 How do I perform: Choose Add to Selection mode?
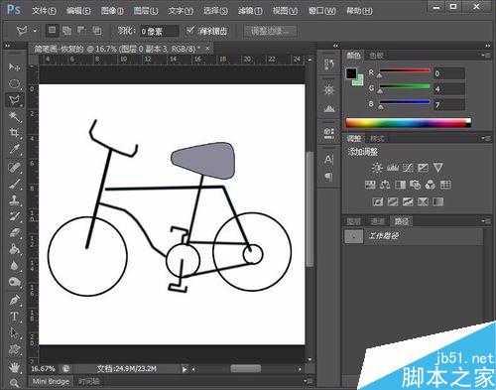click(x=67, y=31)
